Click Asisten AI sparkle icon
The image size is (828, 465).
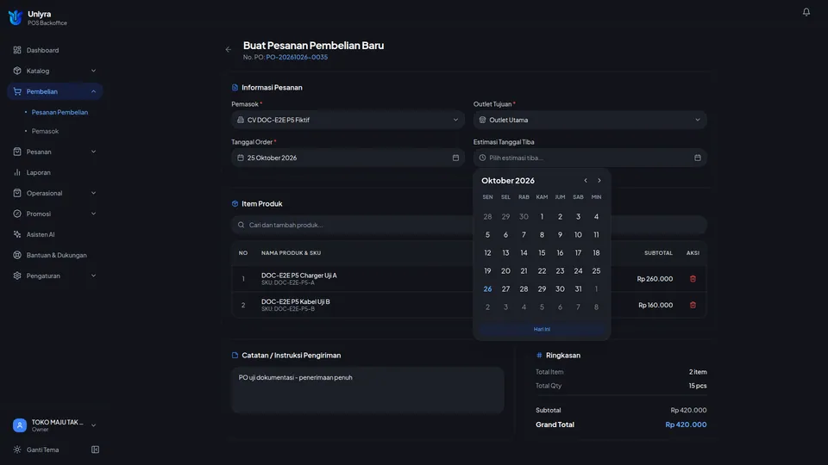click(x=17, y=234)
